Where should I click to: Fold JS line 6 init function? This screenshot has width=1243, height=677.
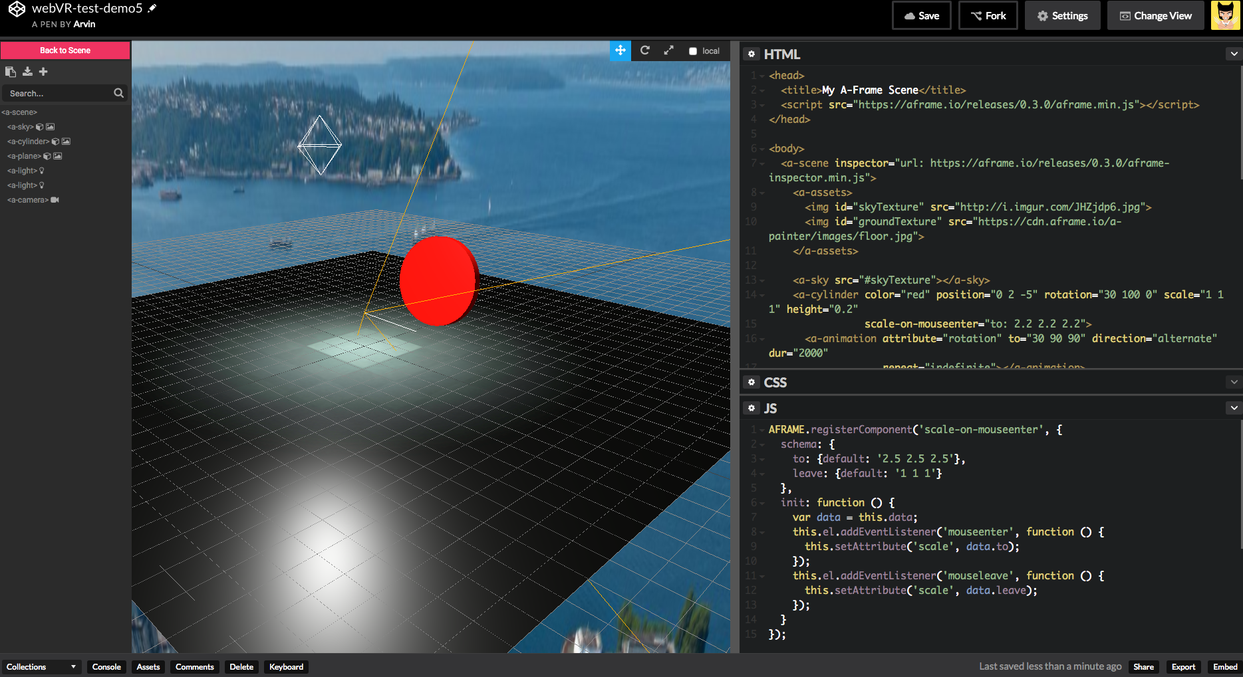[x=762, y=503]
